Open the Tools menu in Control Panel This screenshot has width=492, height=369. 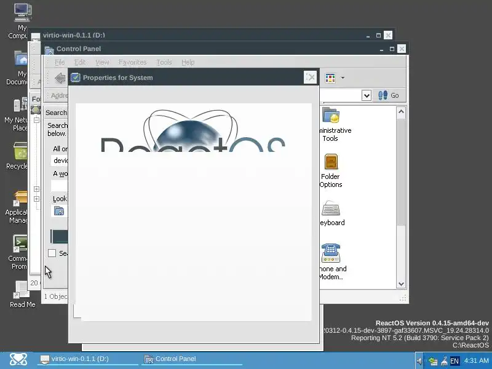(164, 62)
